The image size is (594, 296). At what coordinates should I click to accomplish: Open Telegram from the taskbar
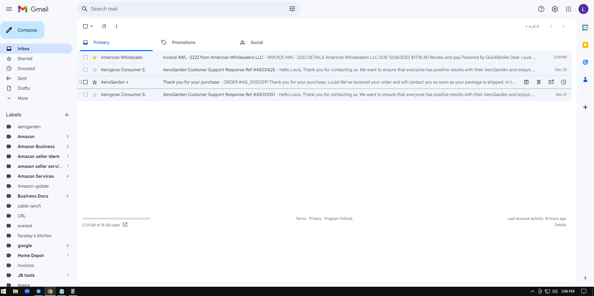(x=39, y=291)
